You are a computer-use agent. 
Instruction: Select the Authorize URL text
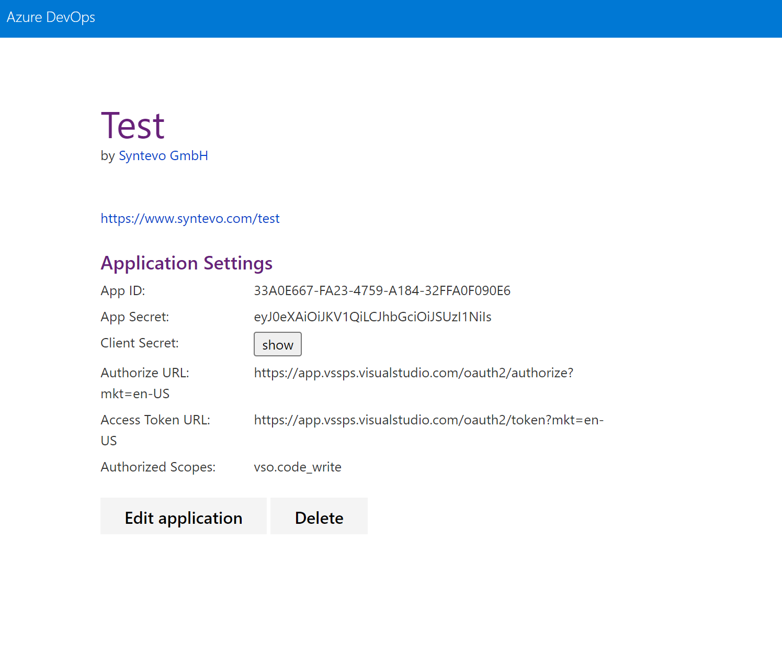(x=413, y=373)
